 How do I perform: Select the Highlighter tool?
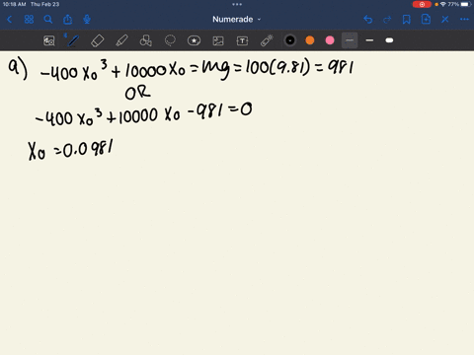pyautogui.click(x=121, y=40)
